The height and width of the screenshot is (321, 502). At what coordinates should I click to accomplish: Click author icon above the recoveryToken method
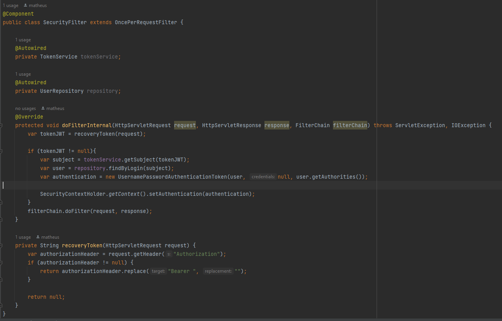pyautogui.click(x=38, y=237)
